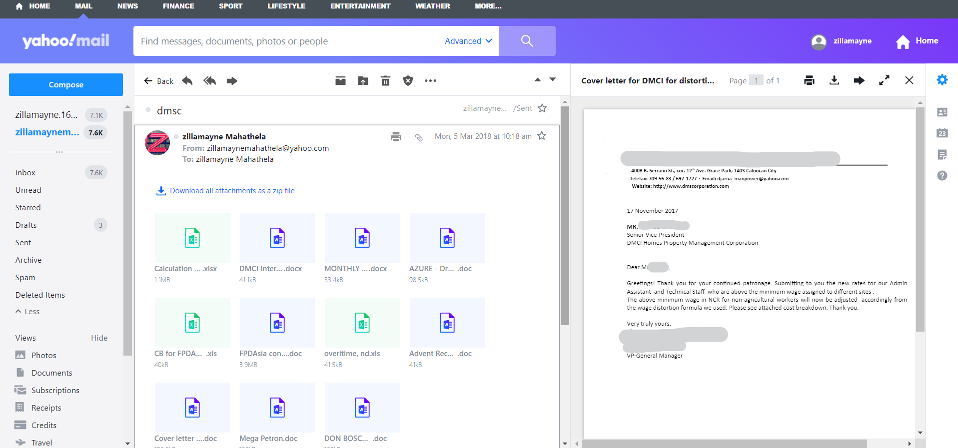The height and width of the screenshot is (448, 958).
Task: Expand the Advanced search options
Action: coord(468,41)
